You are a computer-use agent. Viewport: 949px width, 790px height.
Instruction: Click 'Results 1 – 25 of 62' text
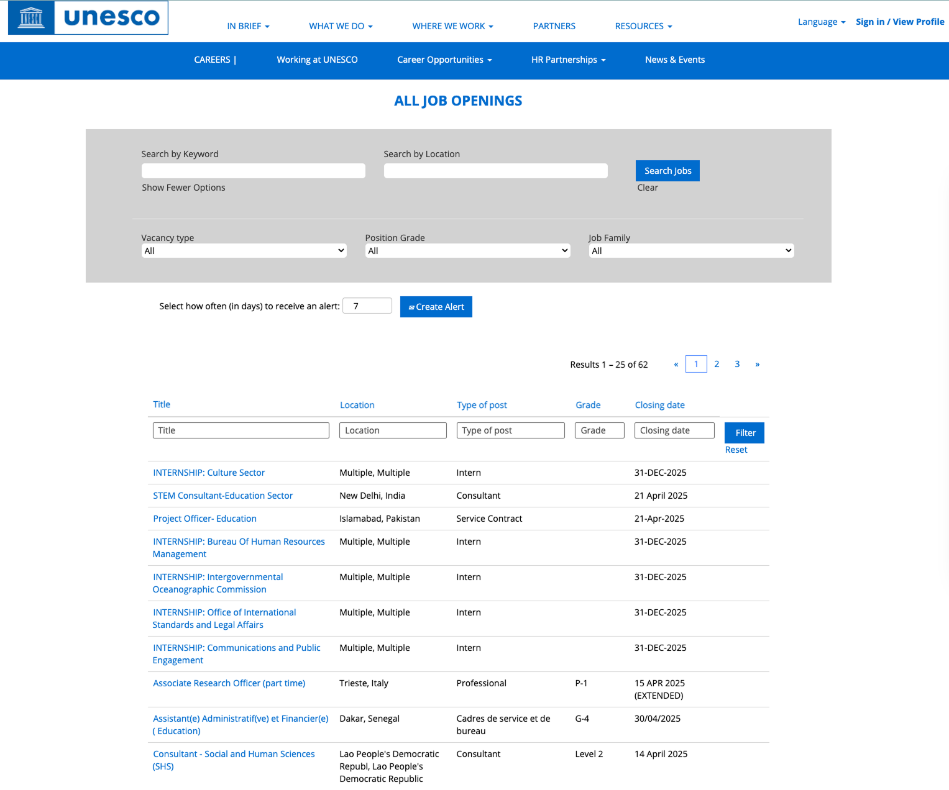609,365
